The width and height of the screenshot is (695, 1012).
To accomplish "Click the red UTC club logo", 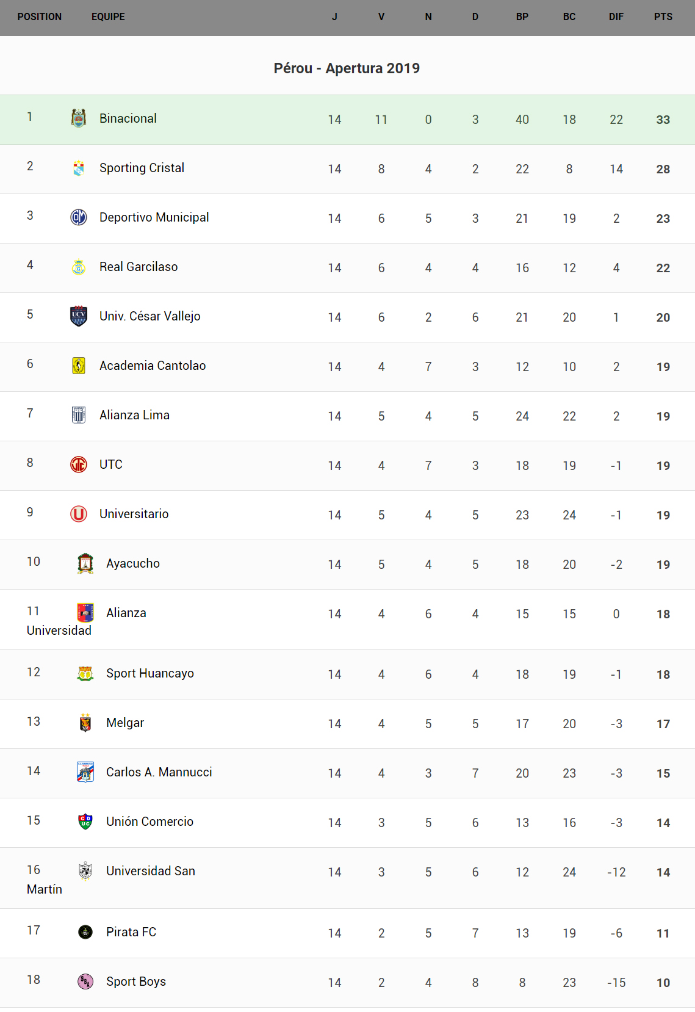I will (79, 464).
